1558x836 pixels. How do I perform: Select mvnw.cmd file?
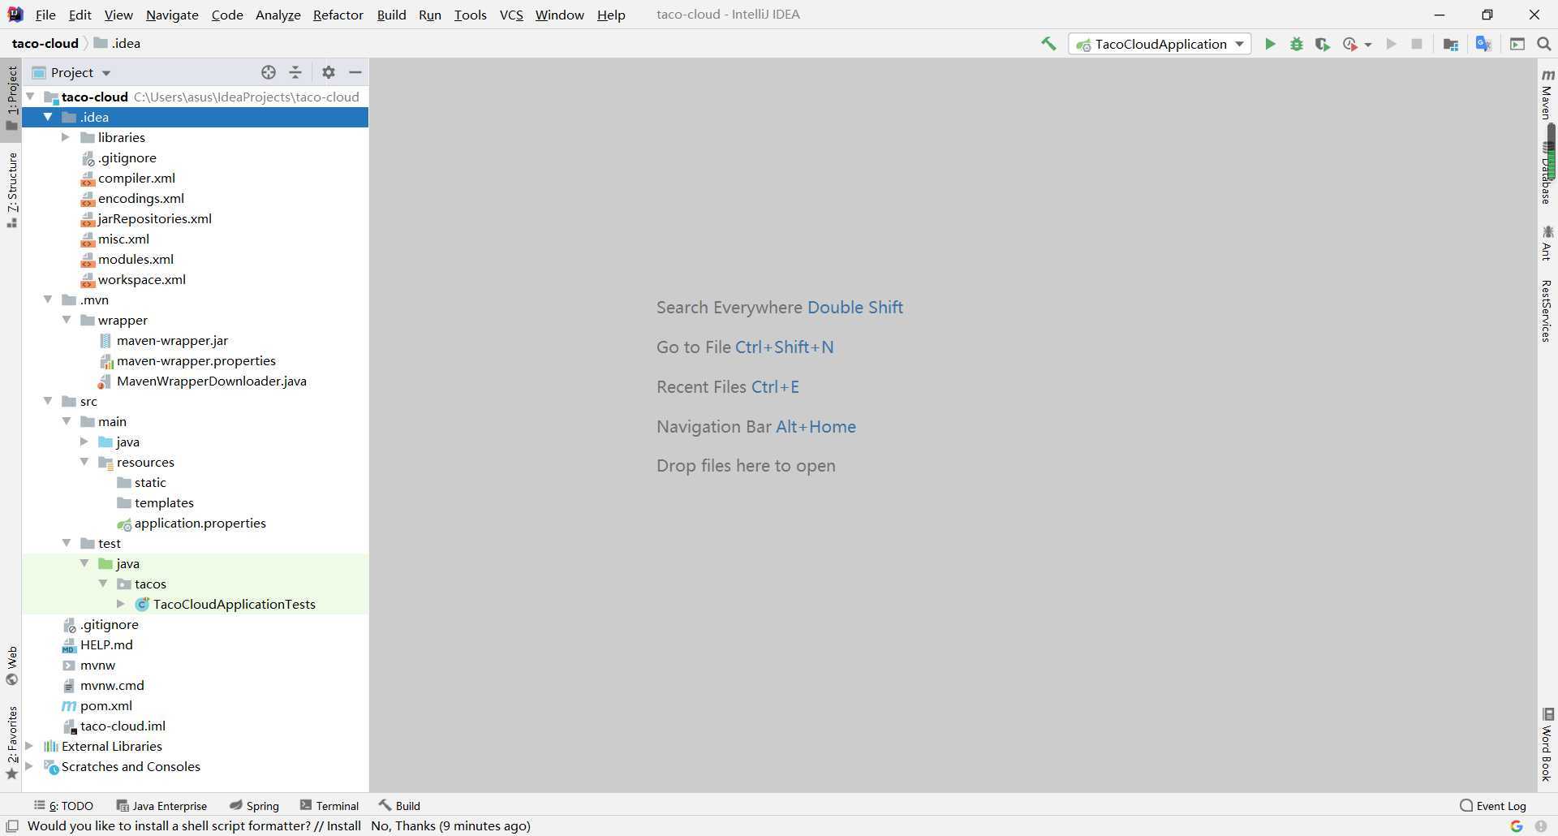click(x=111, y=685)
